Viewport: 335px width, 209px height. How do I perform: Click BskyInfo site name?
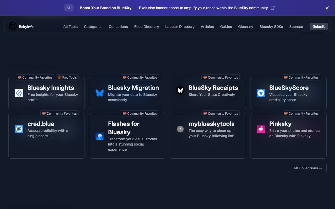click(x=26, y=27)
